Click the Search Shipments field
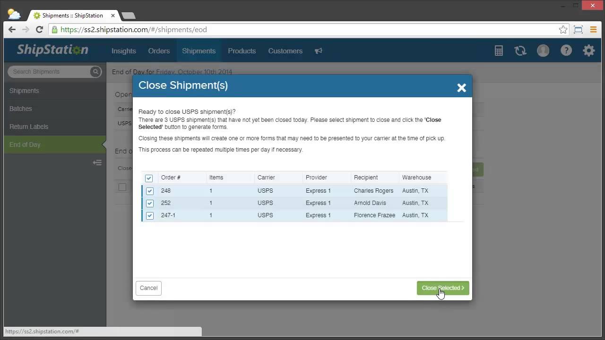The width and height of the screenshot is (605, 340). 50,72
